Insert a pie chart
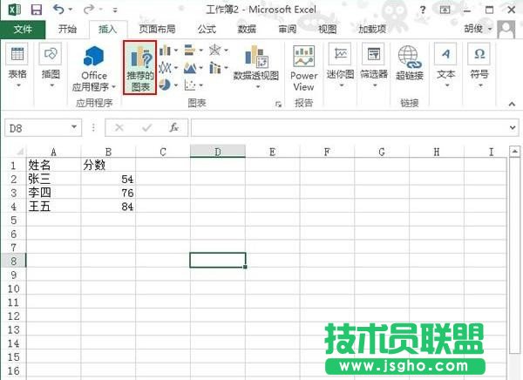This screenshot has height=380, width=523. pos(165,85)
